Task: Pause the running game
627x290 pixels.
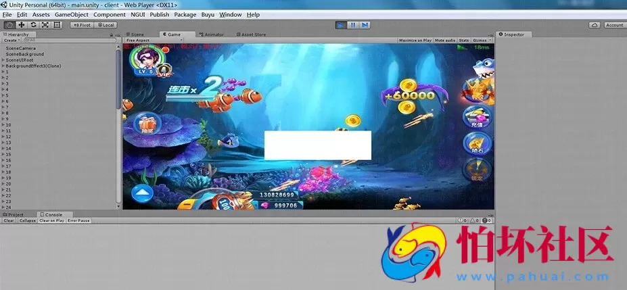Action: [352, 25]
